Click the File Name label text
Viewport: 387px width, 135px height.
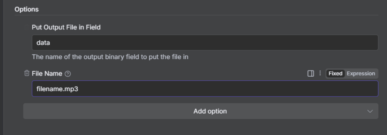pos(47,74)
